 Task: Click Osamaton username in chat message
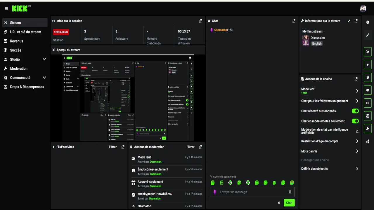pos(221,30)
